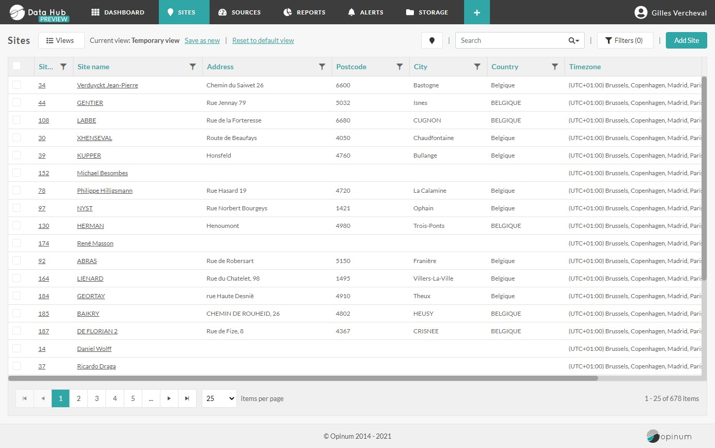
Task: Click the map pin location button
Action: [x=432, y=40]
